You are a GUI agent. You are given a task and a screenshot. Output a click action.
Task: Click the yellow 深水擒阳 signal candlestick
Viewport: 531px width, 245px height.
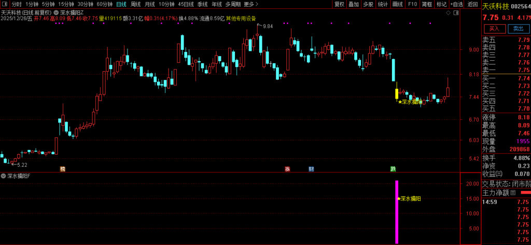tap(397, 94)
